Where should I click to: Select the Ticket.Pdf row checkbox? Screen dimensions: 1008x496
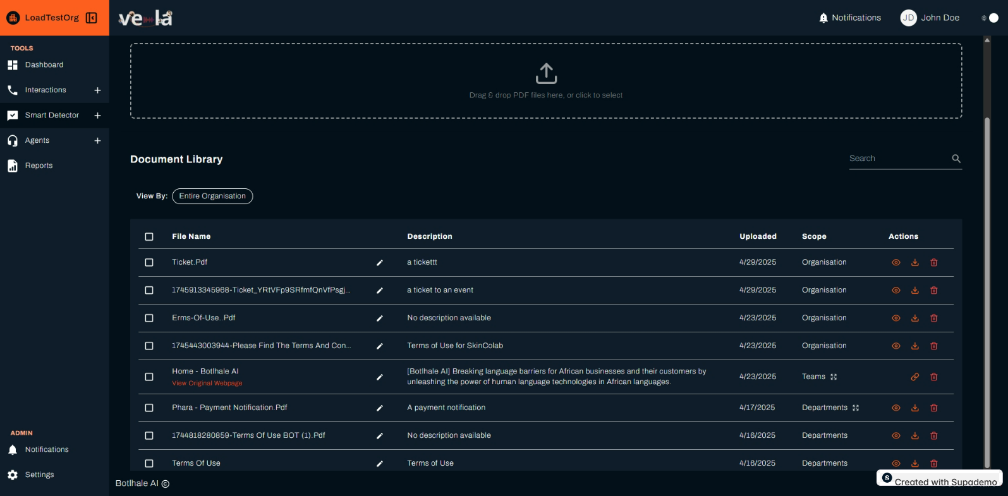point(149,262)
